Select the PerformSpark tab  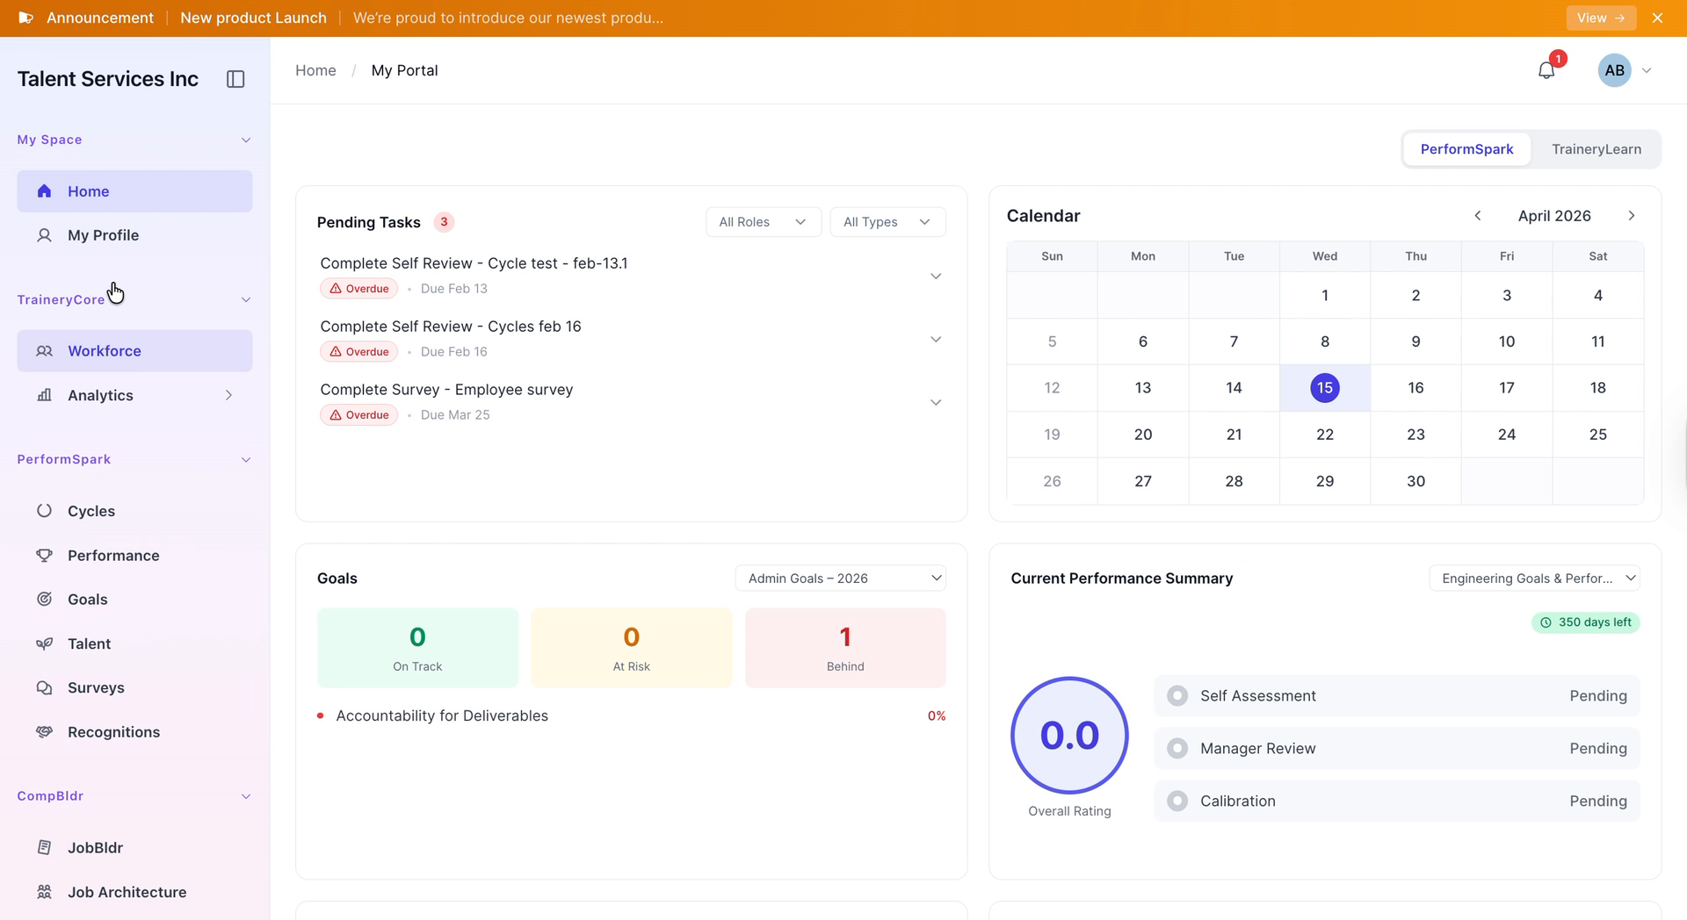[1466, 149]
